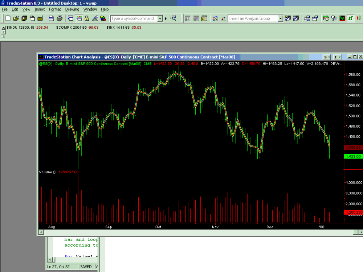Screen dimensions: 363x272
Task: Select the candlestick chart style icon
Action: tap(359, 18)
